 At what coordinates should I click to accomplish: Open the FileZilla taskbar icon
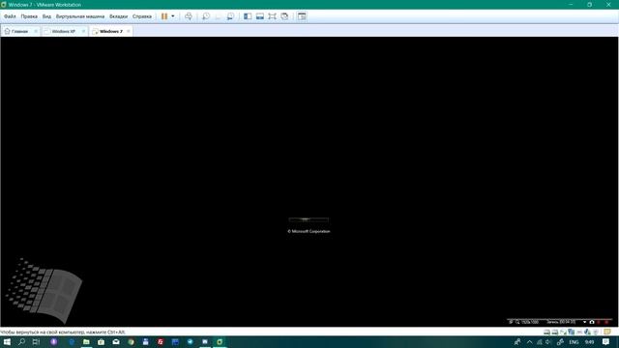click(x=161, y=342)
